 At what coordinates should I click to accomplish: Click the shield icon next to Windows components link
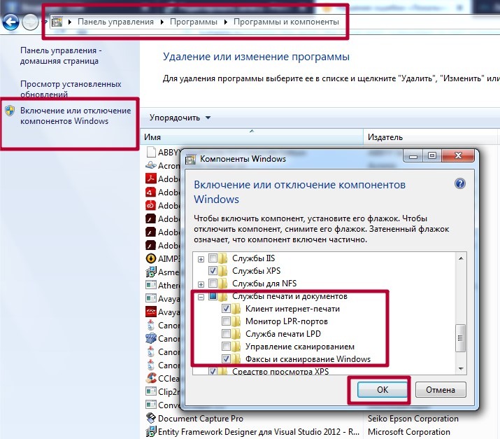pos(10,111)
